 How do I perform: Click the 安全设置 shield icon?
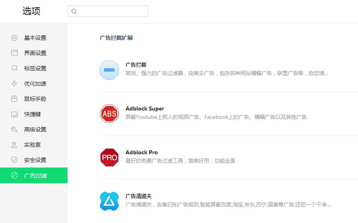click(x=14, y=160)
